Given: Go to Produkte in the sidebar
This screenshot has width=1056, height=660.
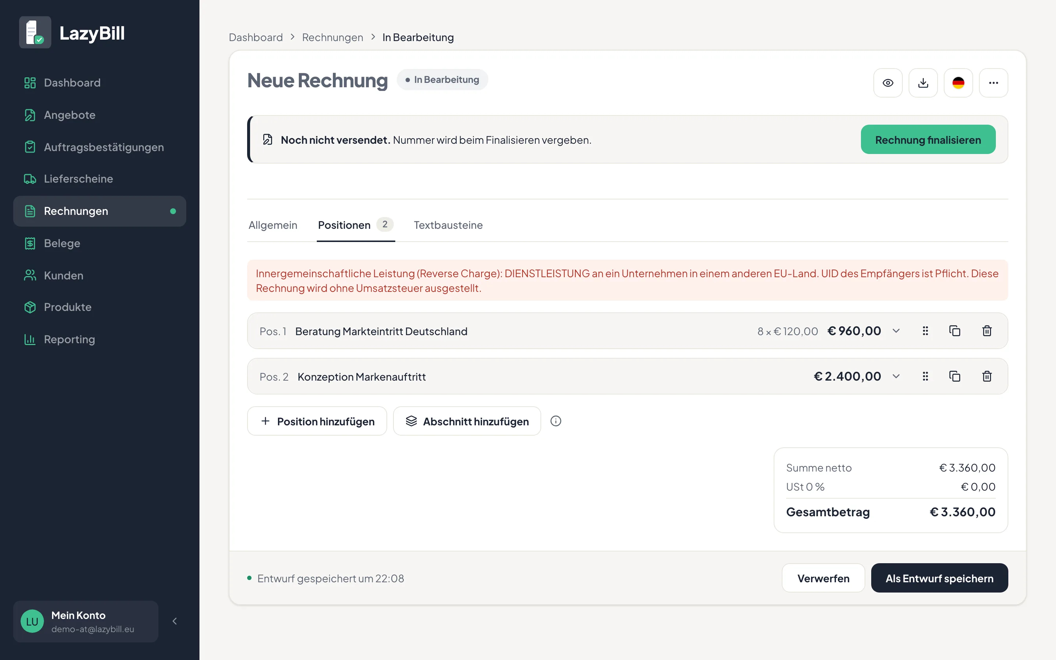Looking at the screenshot, I should [x=99, y=307].
